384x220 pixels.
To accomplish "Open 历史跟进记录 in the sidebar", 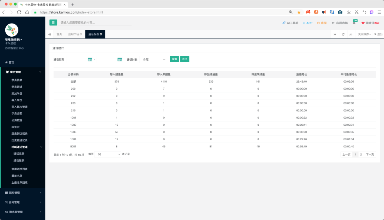I will (19, 140).
